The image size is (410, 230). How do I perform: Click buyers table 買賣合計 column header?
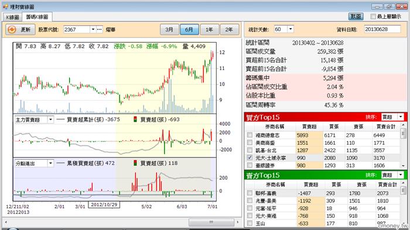click(385, 127)
